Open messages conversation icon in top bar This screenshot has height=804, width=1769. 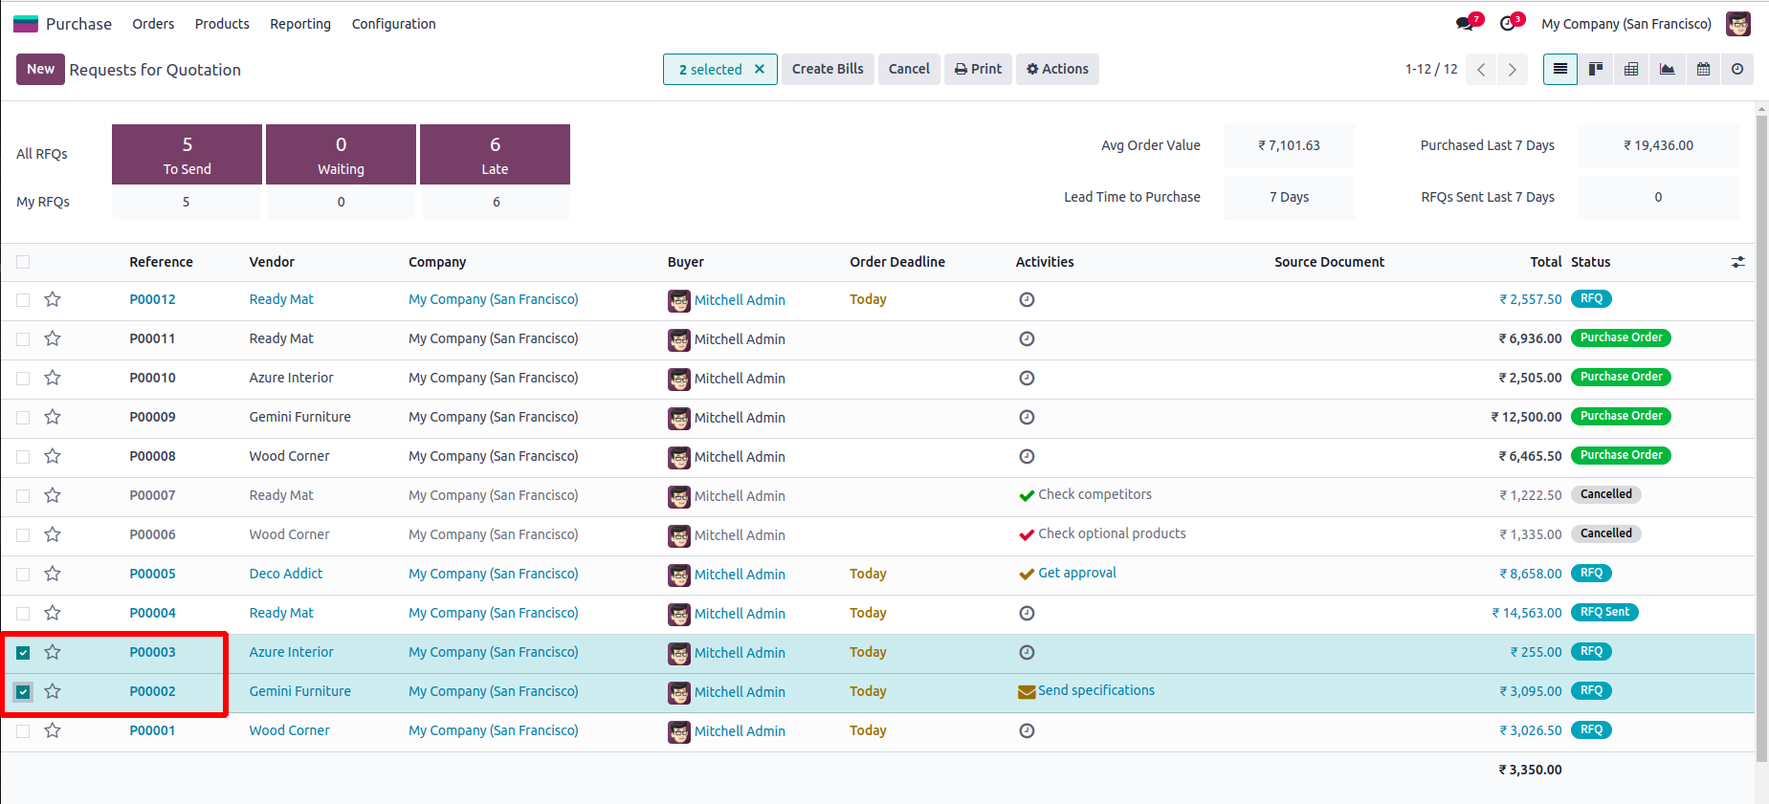pyautogui.click(x=1466, y=24)
